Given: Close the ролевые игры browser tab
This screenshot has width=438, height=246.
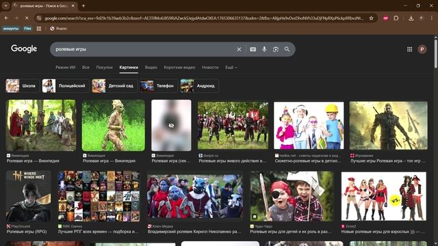Looking at the screenshot, I should (73, 5).
